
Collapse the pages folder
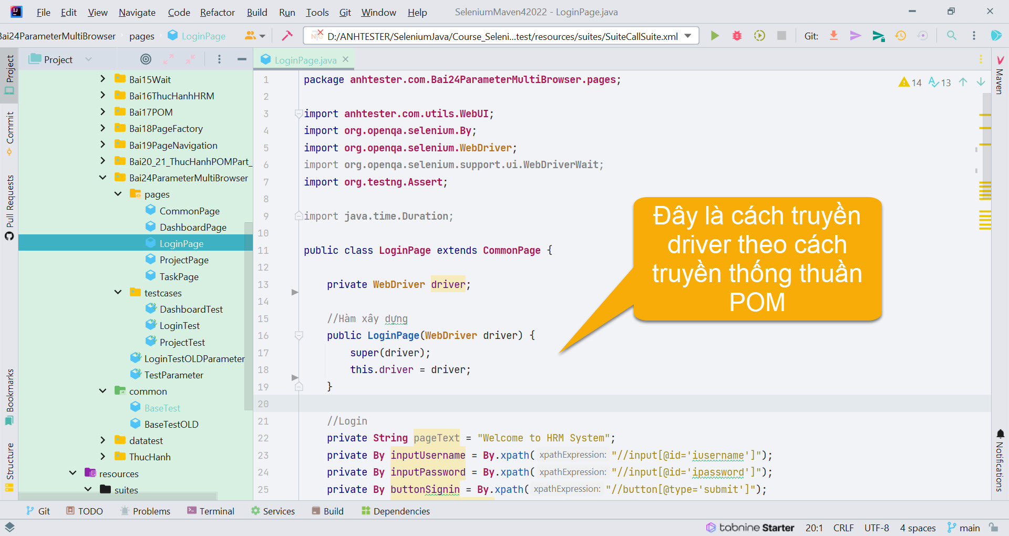118,194
